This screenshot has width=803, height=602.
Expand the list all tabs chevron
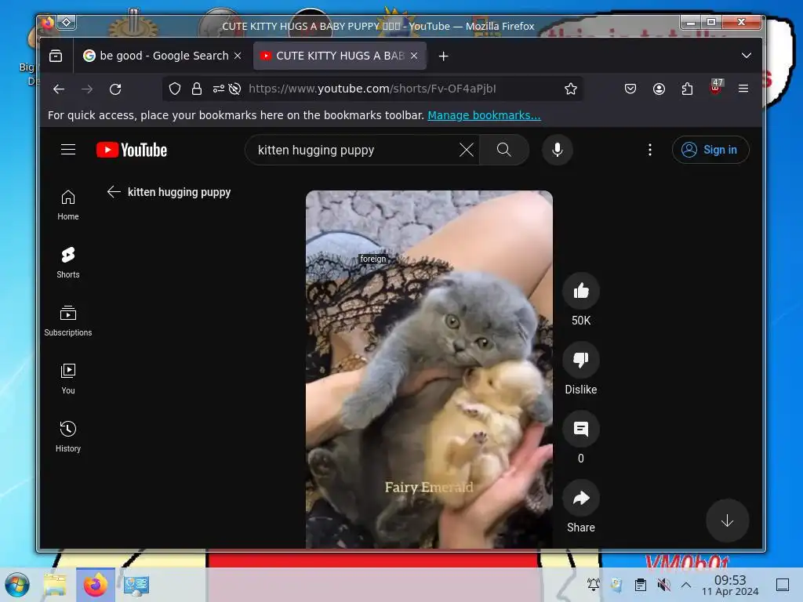tap(747, 56)
